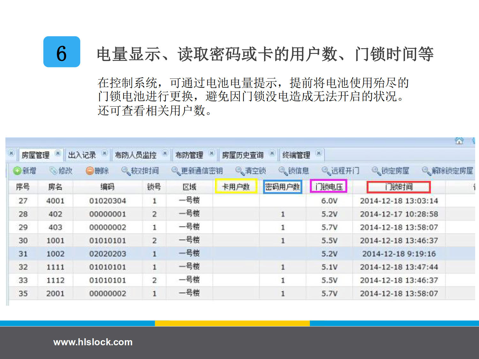The height and width of the screenshot is (359, 479).
Task: Click the home icon at top right
Action: pos(459,141)
